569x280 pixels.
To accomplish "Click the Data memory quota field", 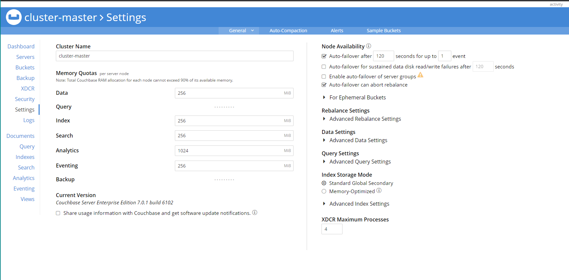I will tap(234, 93).
